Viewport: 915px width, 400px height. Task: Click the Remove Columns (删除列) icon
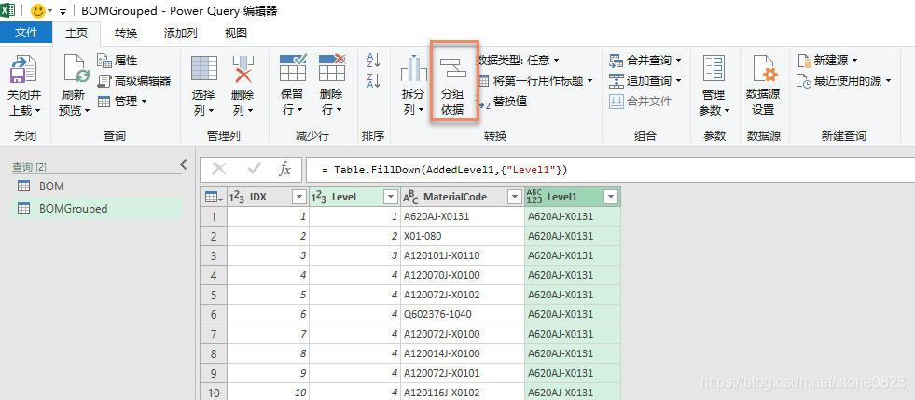243,69
